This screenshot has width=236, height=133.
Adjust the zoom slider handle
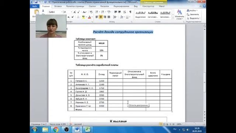click(x=194, y=124)
